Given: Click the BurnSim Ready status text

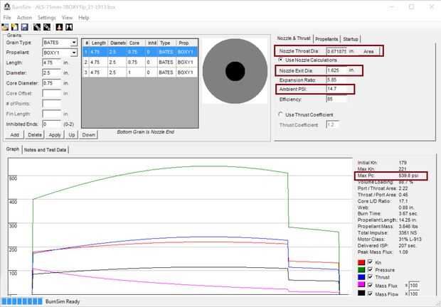Looking at the screenshot, I should [x=63, y=301].
